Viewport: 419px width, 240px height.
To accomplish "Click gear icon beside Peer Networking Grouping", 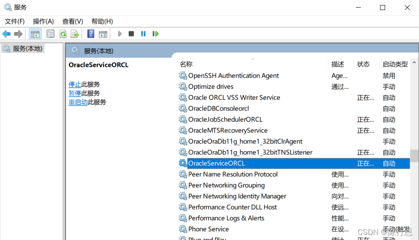I will point(183,185).
